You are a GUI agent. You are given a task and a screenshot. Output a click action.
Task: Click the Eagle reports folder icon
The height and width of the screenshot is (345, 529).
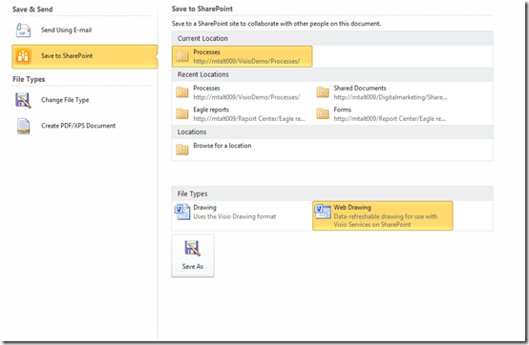click(x=182, y=113)
